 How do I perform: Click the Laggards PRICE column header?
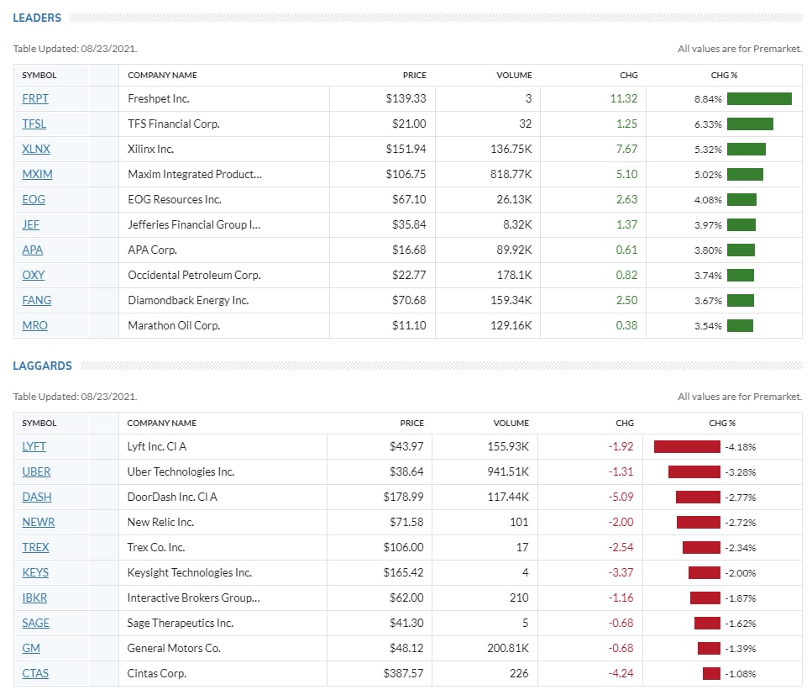coord(412,423)
